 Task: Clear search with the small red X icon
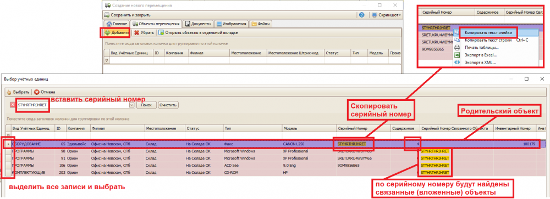(12, 105)
